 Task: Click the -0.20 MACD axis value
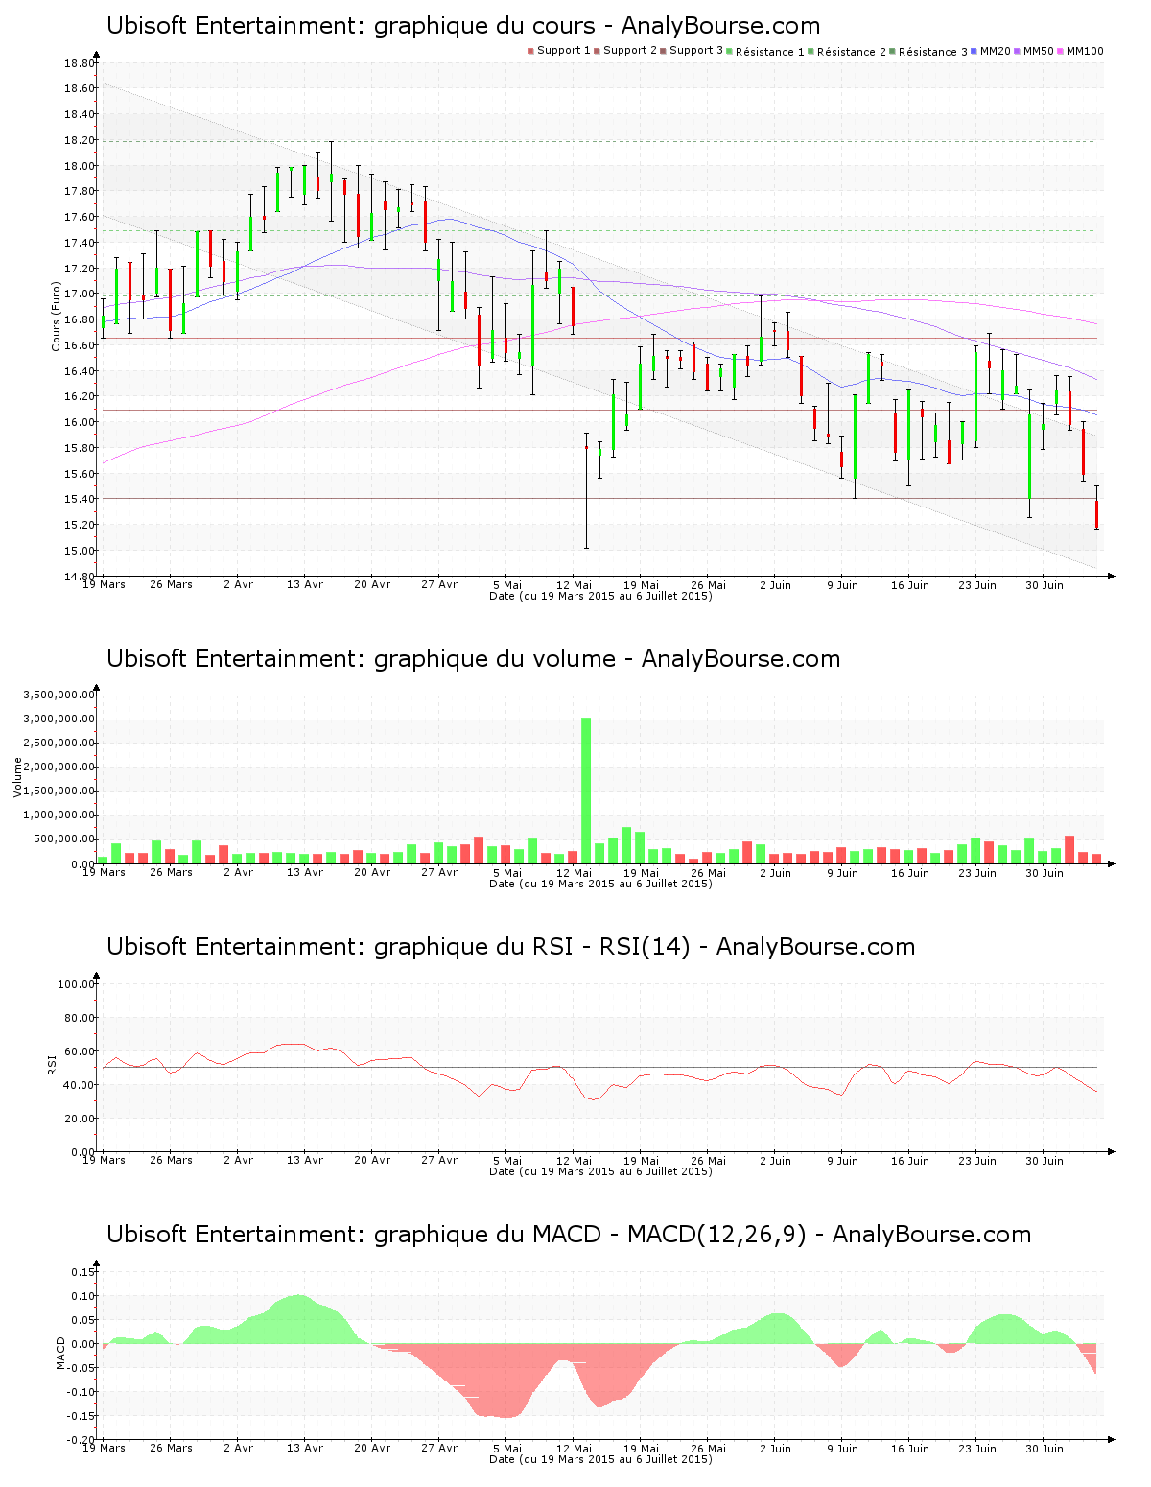pos(82,1440)
